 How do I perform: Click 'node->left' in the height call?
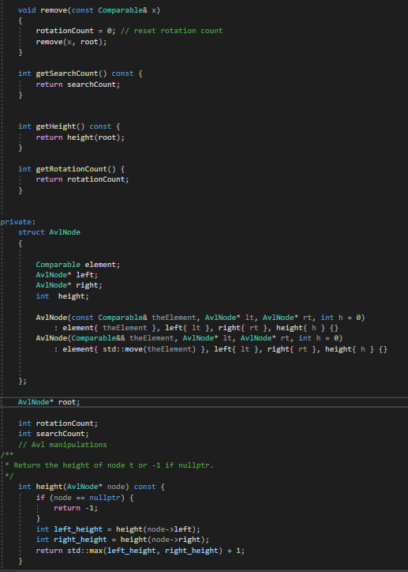tap(169, 529)
